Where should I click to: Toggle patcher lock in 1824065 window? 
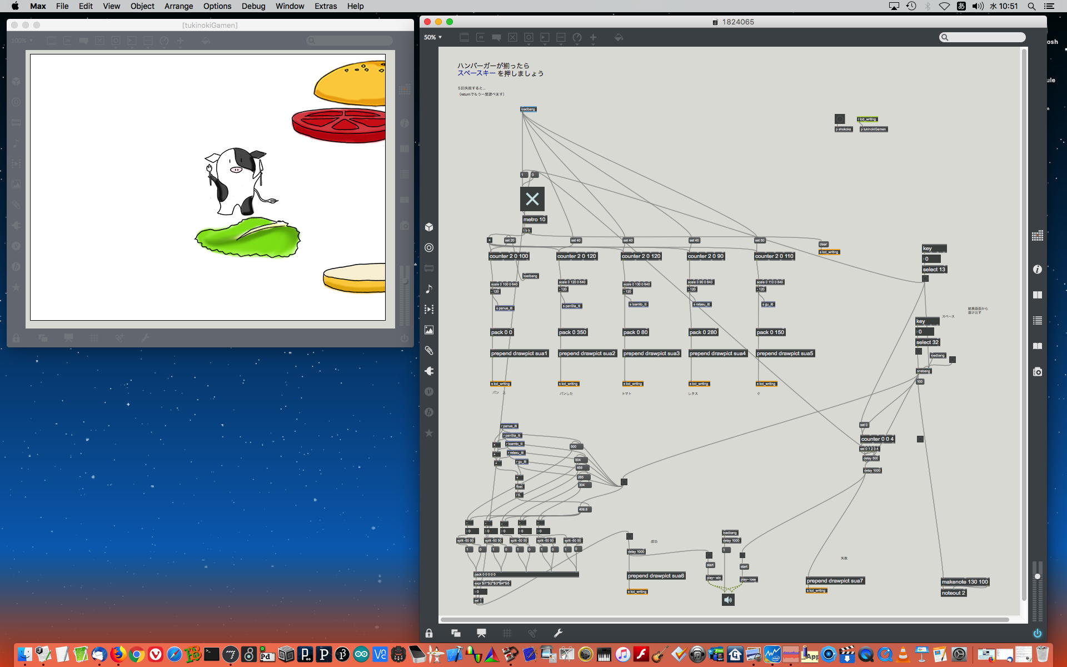[x=429, y=633]
